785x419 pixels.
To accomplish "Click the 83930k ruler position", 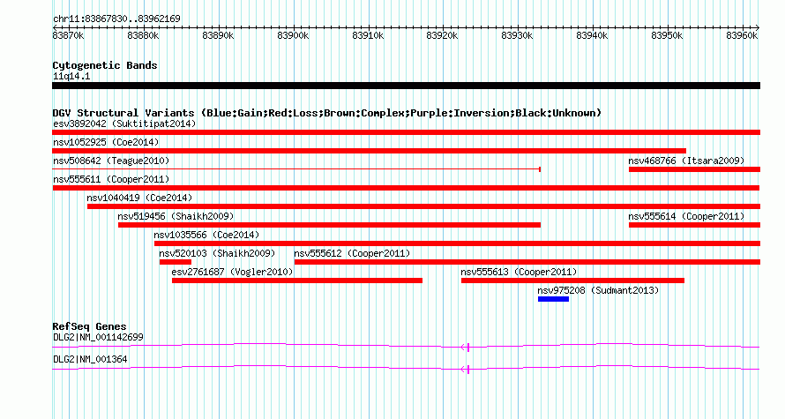I will tap(517, 35).
